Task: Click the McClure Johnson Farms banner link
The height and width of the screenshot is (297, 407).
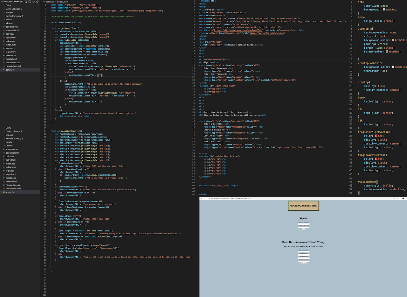Action: [303, 206]
